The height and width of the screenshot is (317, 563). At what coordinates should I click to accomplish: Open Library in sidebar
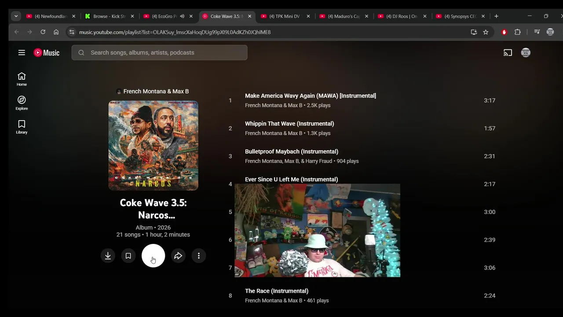point(22,127)
